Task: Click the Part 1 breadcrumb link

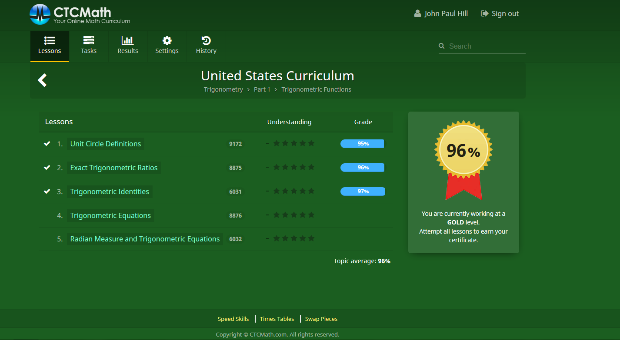Action: point(262,89)
